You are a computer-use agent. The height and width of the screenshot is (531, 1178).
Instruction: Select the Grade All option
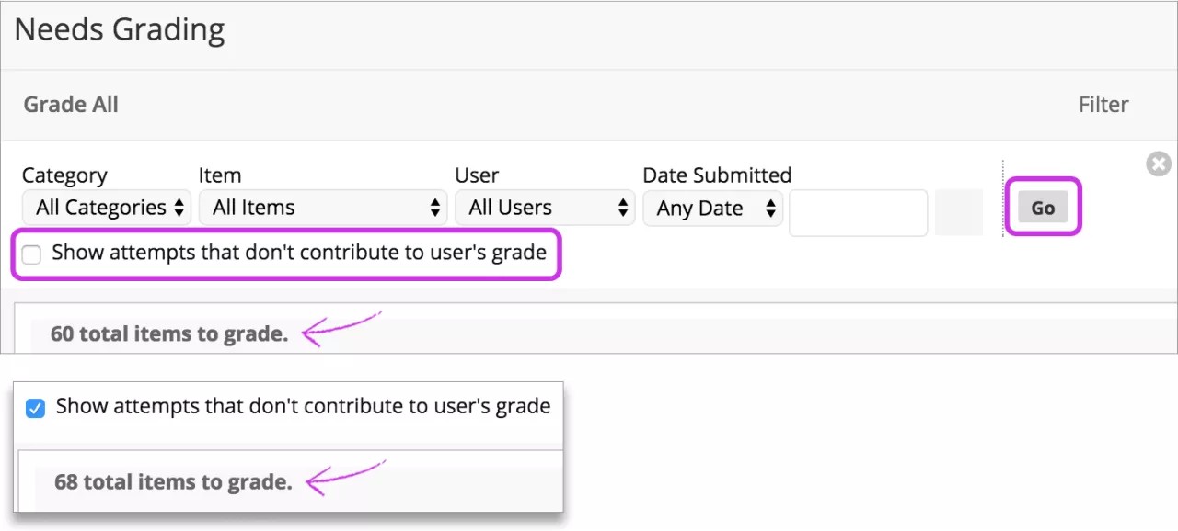[71, 104]
